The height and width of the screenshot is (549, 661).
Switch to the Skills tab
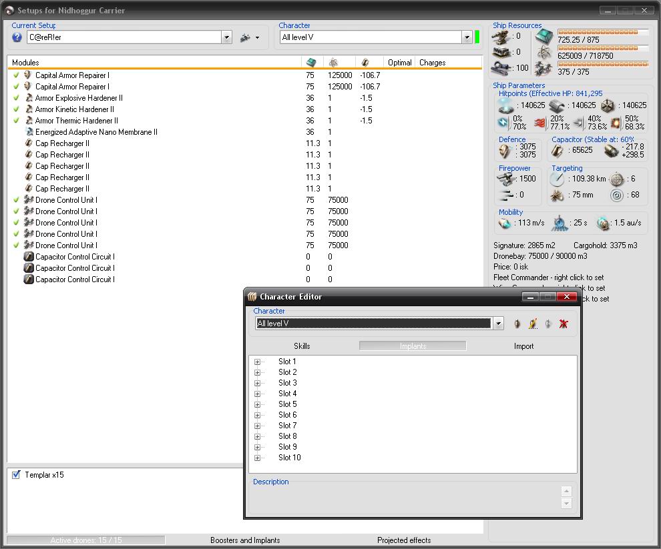pos(302,346)
